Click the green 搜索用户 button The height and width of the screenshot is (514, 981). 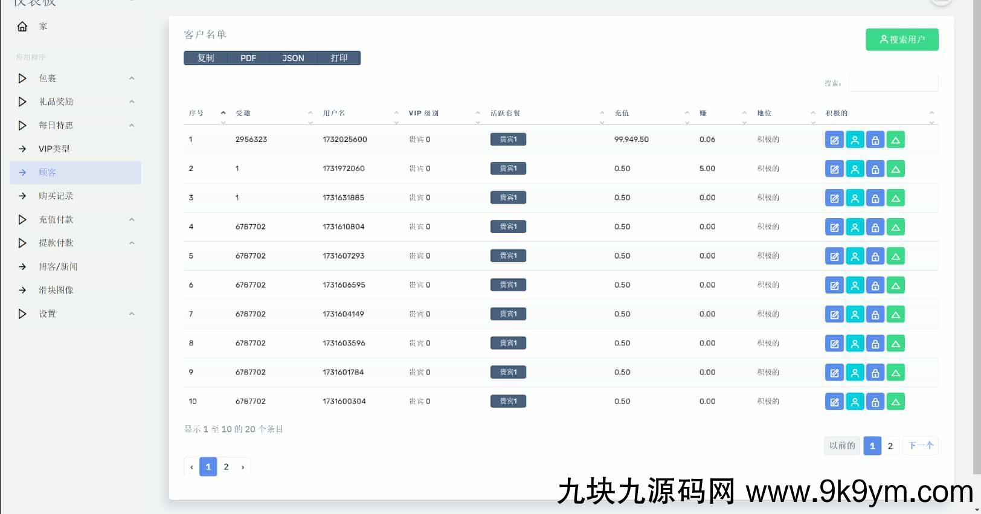901,40
